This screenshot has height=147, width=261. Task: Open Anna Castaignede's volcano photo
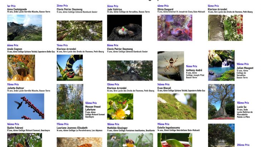24,28
